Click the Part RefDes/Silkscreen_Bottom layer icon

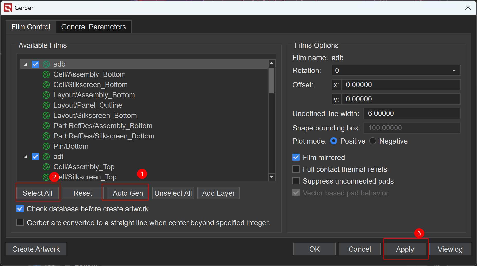point(46,136)
